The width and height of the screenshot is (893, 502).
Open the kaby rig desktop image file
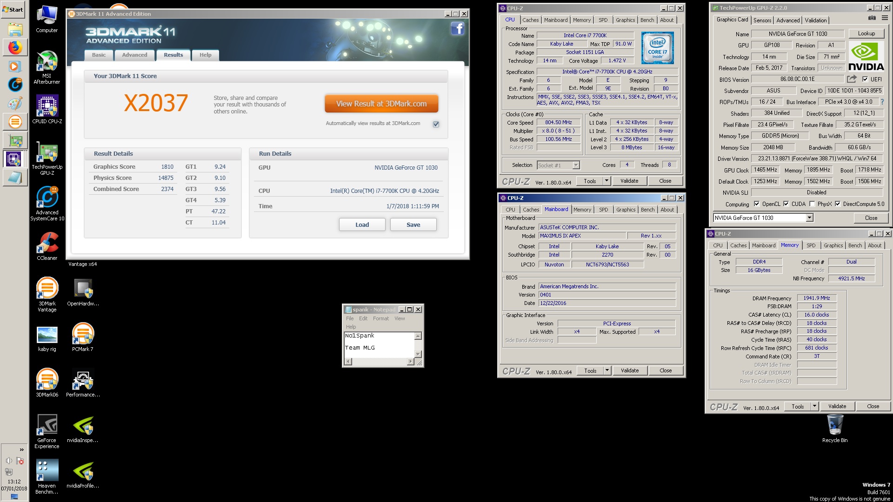47,338
